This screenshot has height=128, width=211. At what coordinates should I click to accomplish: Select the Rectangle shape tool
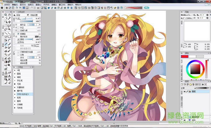[x=9, y=37]
